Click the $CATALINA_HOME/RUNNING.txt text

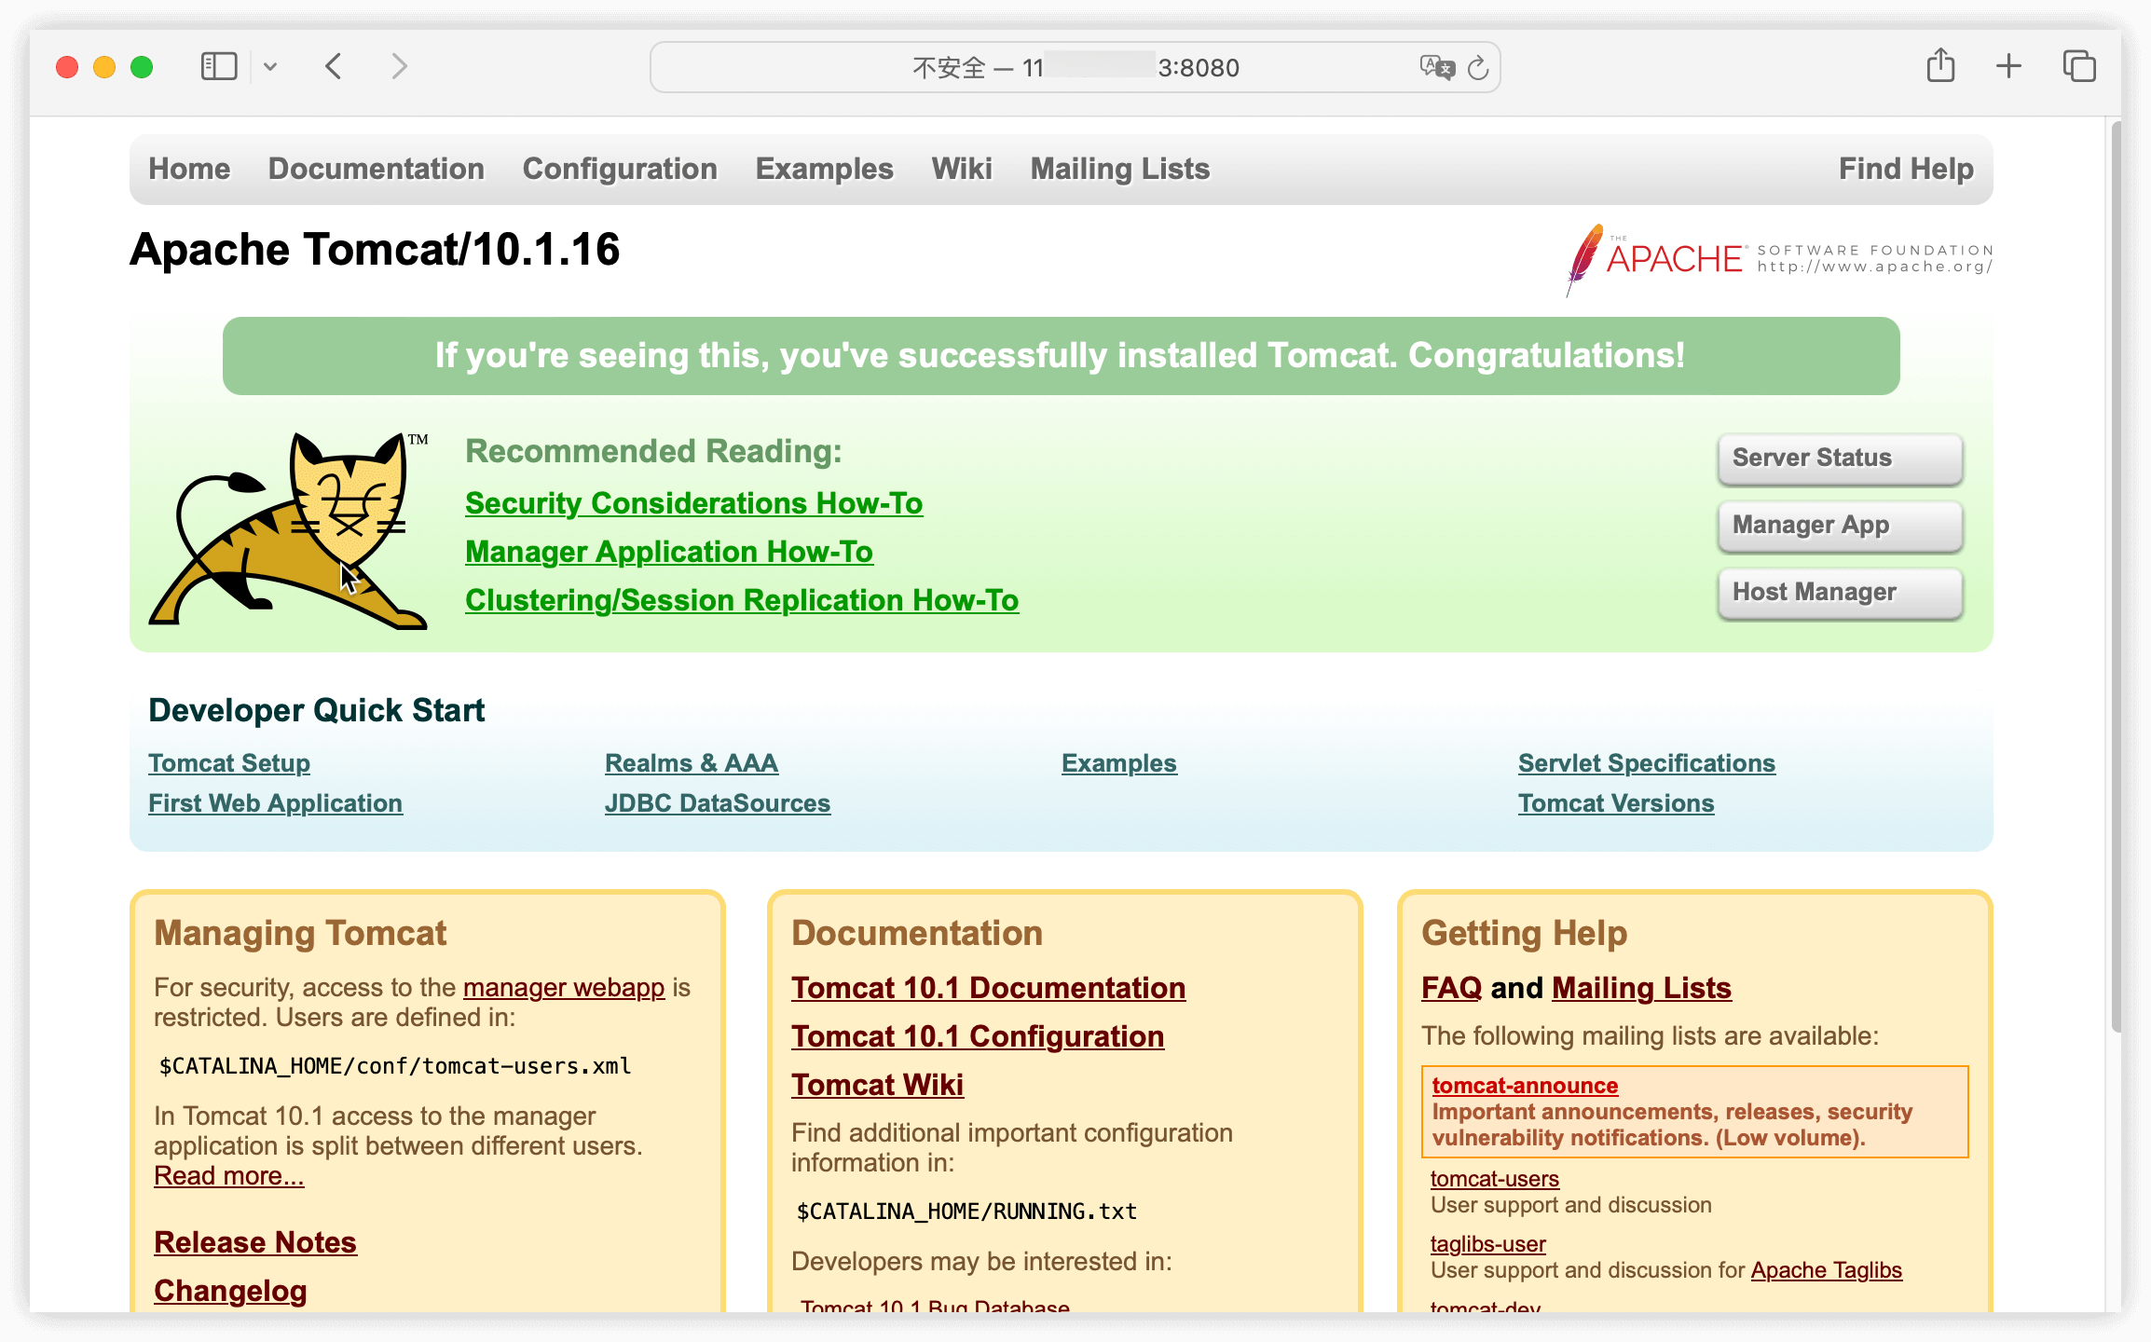[966, 1212]
